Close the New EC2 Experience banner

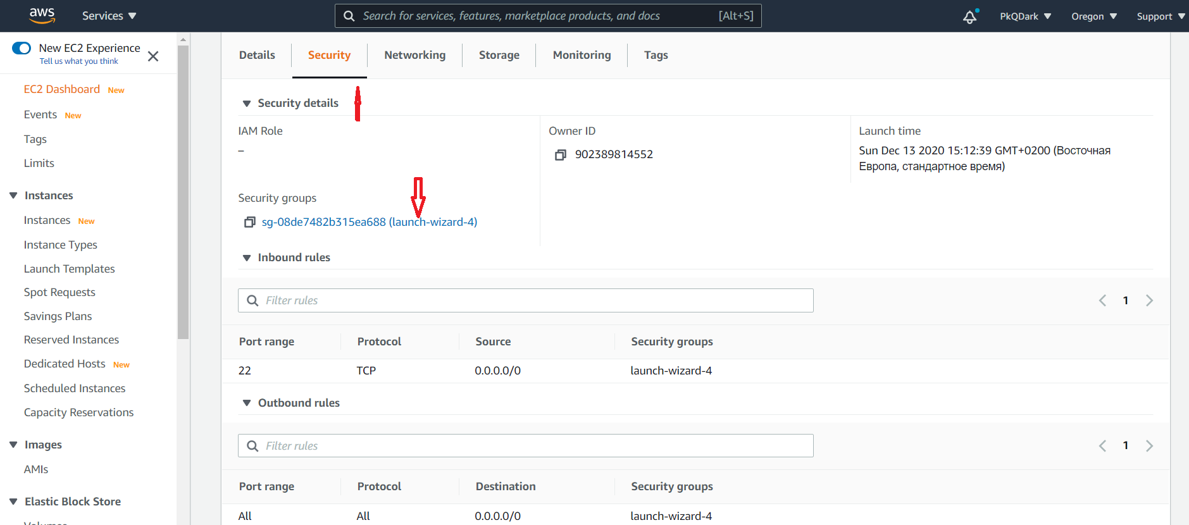153,56
